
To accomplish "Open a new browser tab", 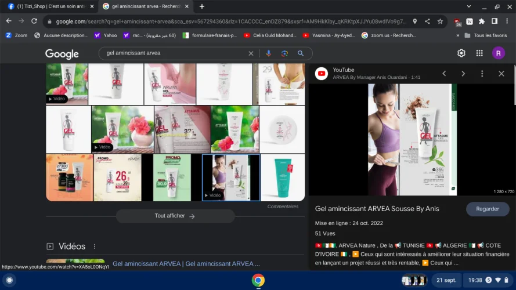I will [202, 6].
